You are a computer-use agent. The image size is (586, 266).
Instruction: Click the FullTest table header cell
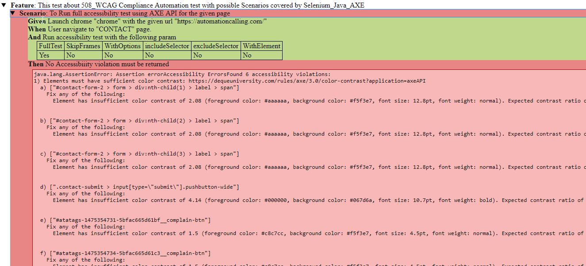point(50,46)
